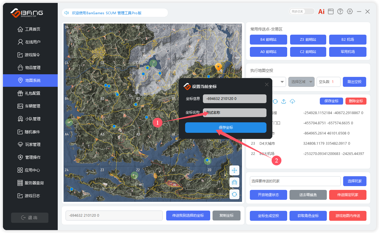
Task: Click the red Ai icon in title bar
Action: tap(321, 12)
